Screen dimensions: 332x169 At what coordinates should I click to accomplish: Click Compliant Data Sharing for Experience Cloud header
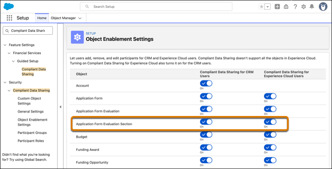[x=286, y=74]
